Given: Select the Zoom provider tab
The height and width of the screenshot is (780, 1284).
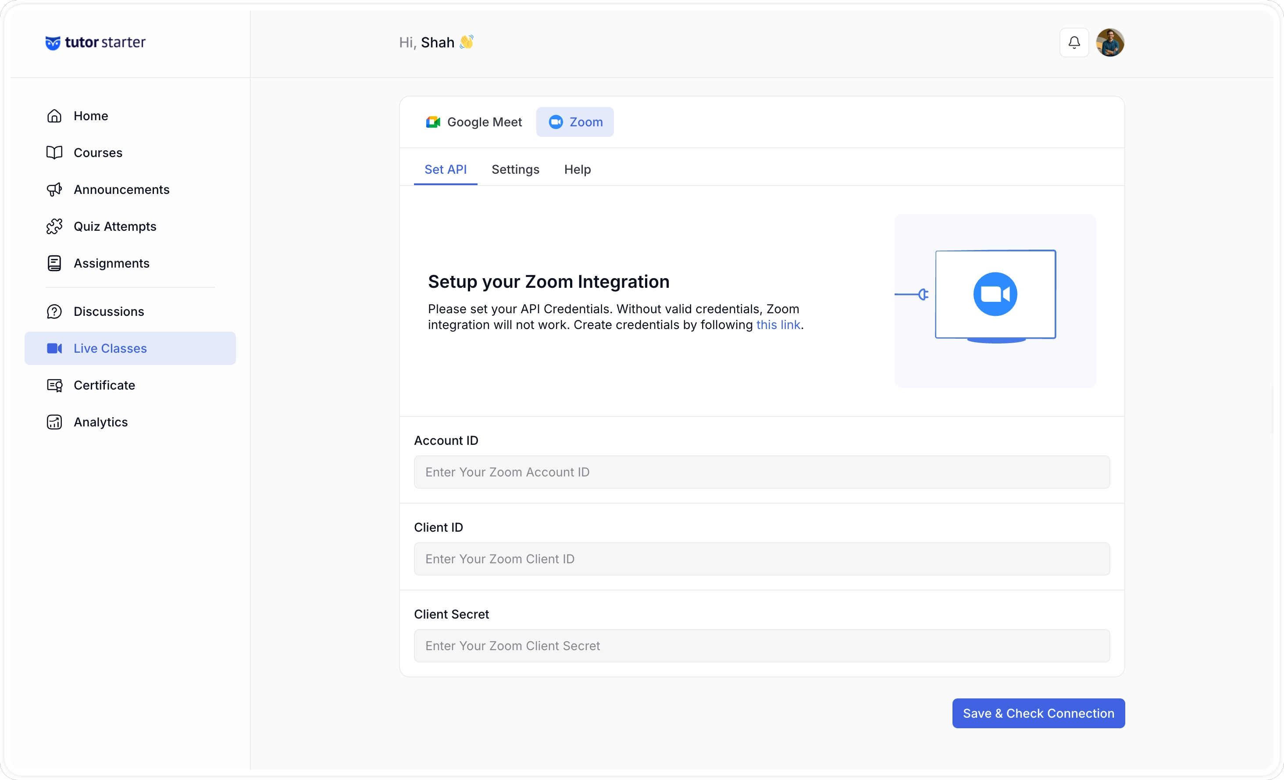Looking at the screenshot, I should pos(575,122).
